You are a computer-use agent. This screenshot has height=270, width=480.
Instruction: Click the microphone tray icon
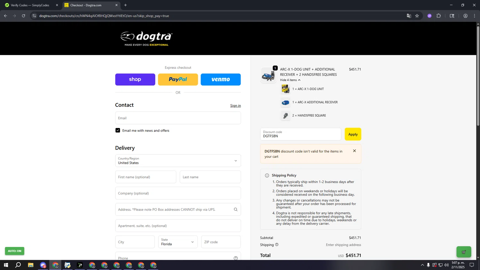tap(428, 265)
